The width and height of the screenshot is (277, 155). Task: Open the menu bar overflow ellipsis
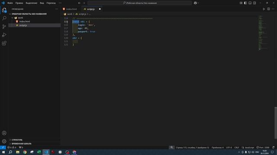(60, 3)
